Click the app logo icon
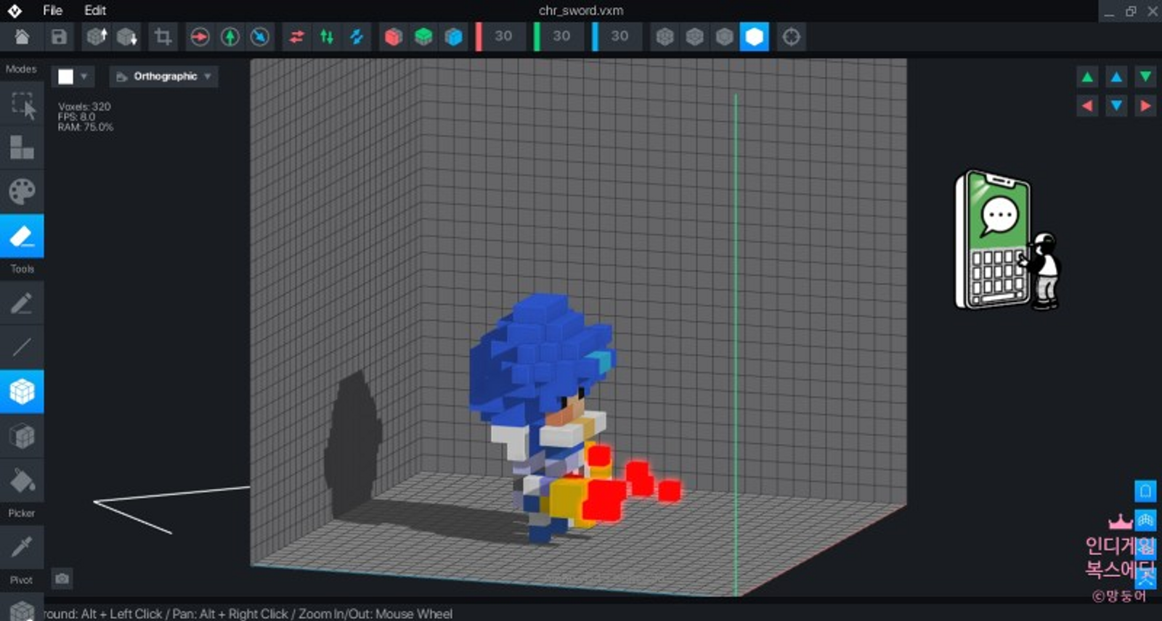Image resolution: width=1162 pixels, height=621 pixels. pos(15,11)
